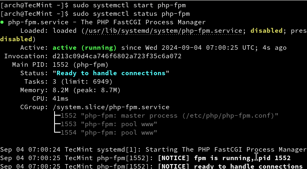307x169 pixels.
Task: Click the '[NOTICE] ready to handle connections' log message
Action: point(230,166)
